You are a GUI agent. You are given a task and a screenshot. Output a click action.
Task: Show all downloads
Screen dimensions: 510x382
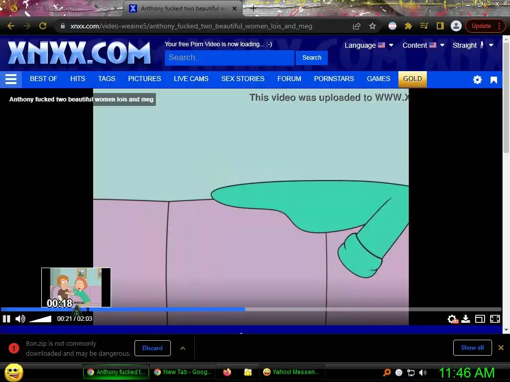[x=472, y=348]
